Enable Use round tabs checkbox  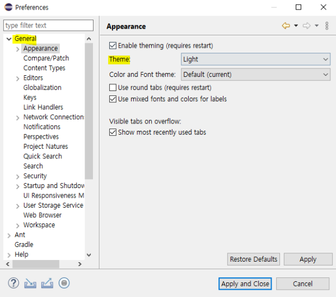click(113, 88)
